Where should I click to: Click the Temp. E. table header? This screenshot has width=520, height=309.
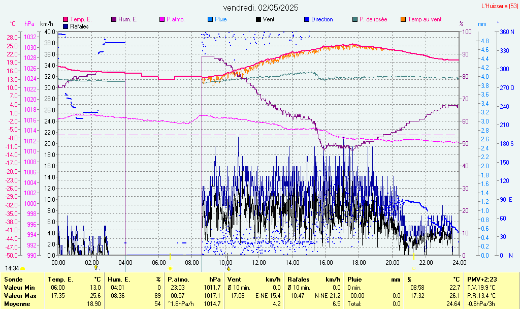61,280
